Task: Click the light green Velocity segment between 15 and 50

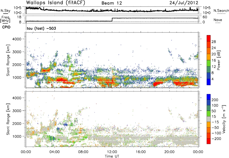Action: [x=209, y=114]
